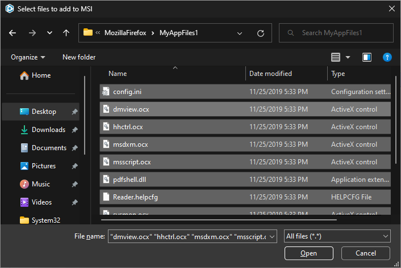401x268 pixels.
Task: Select the dmview.ocx file
Action: point(245,109)
